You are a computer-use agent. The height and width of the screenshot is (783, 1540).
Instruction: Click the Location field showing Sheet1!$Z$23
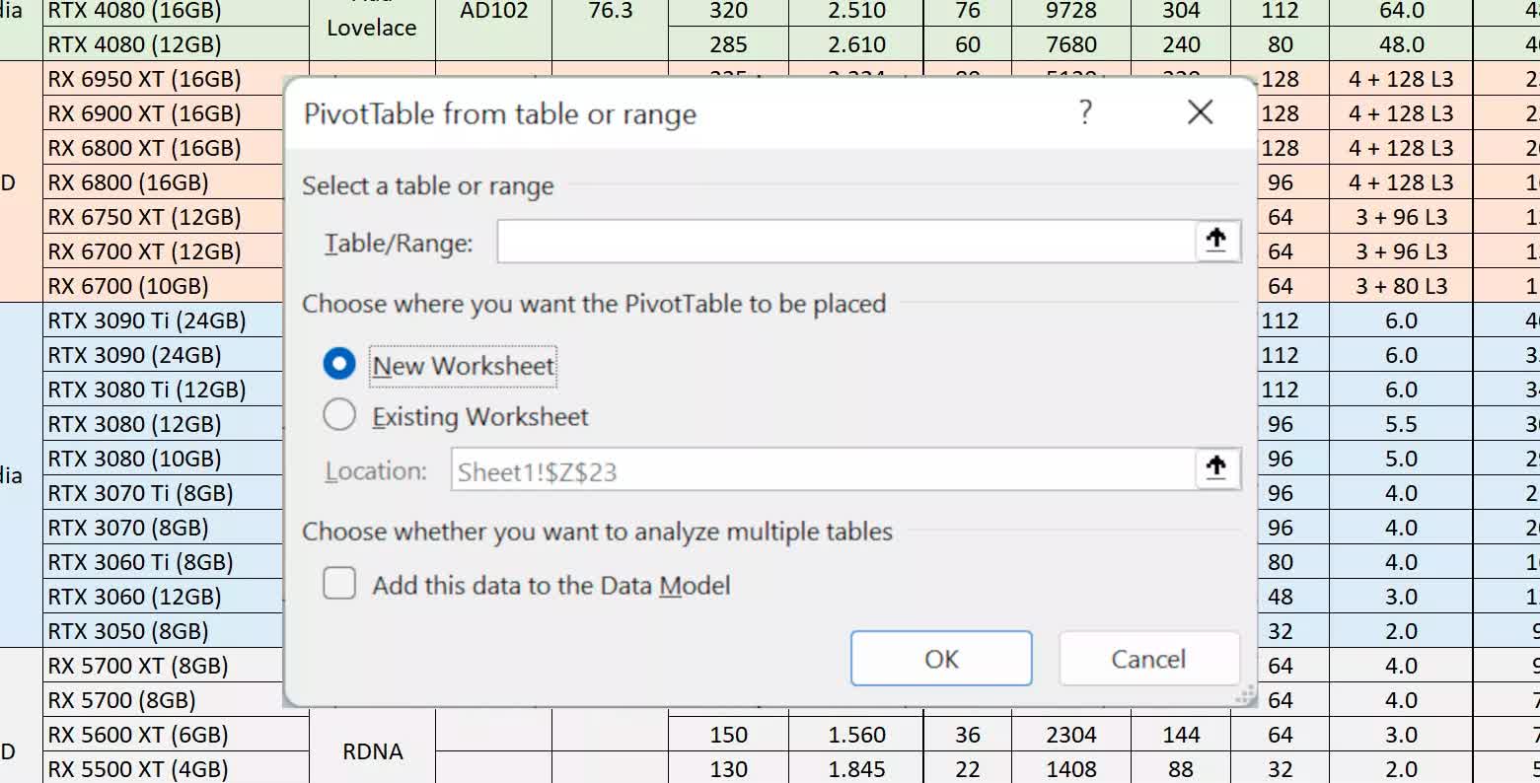coord(822,470)
